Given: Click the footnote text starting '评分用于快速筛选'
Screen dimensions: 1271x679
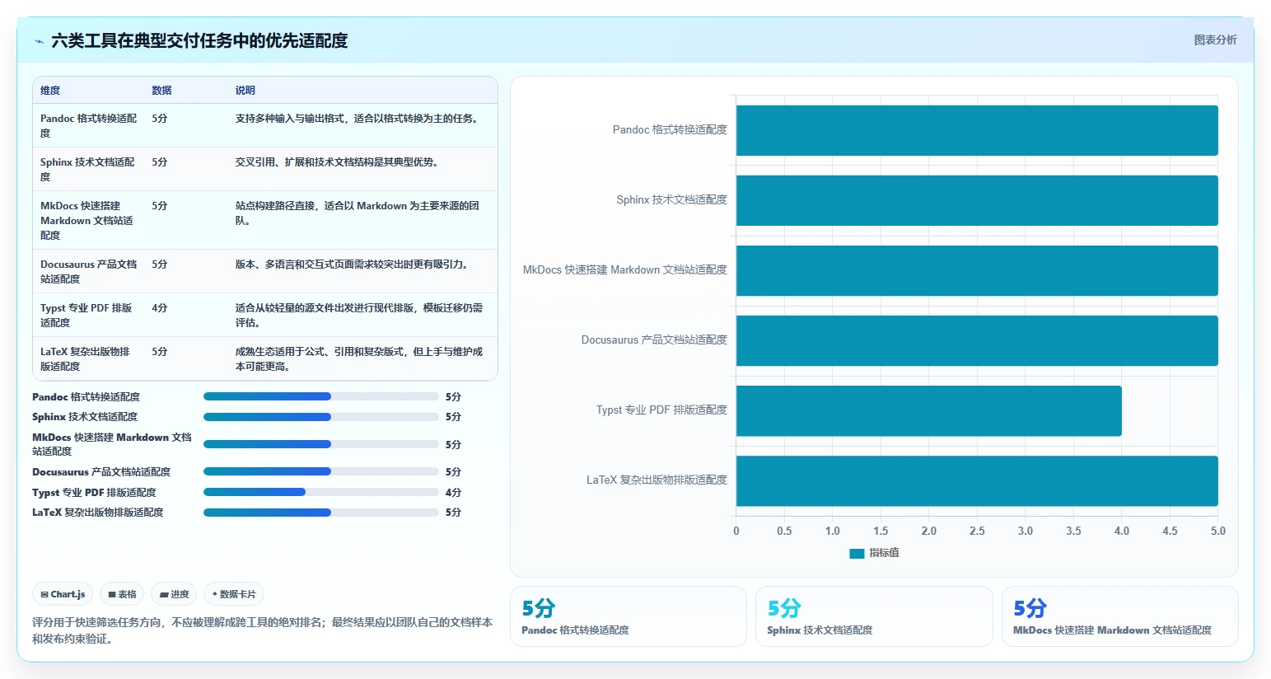Looking at the screenshot, I should coord(262,630).
